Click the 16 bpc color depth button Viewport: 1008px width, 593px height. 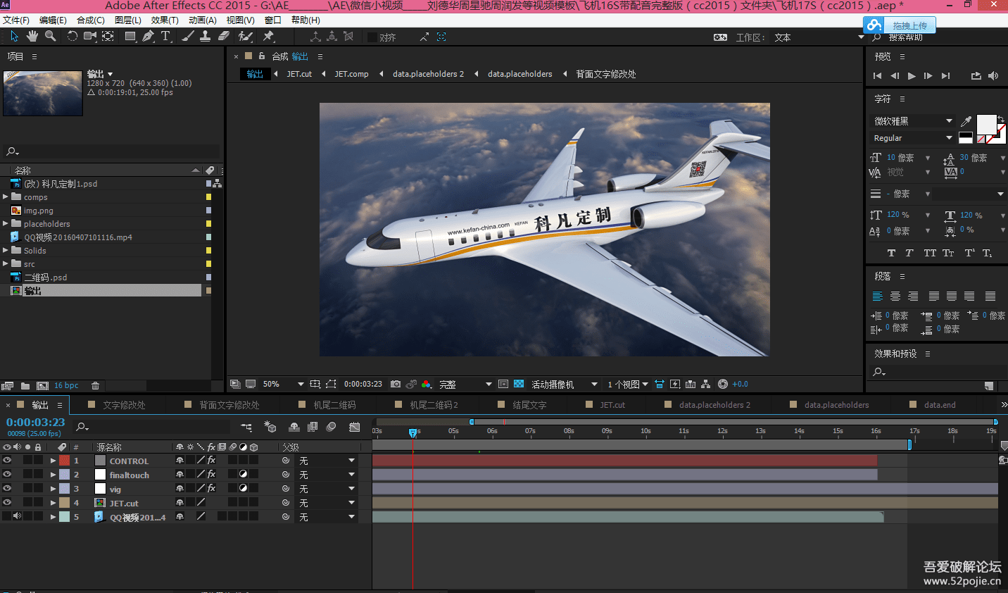point(66,386)
